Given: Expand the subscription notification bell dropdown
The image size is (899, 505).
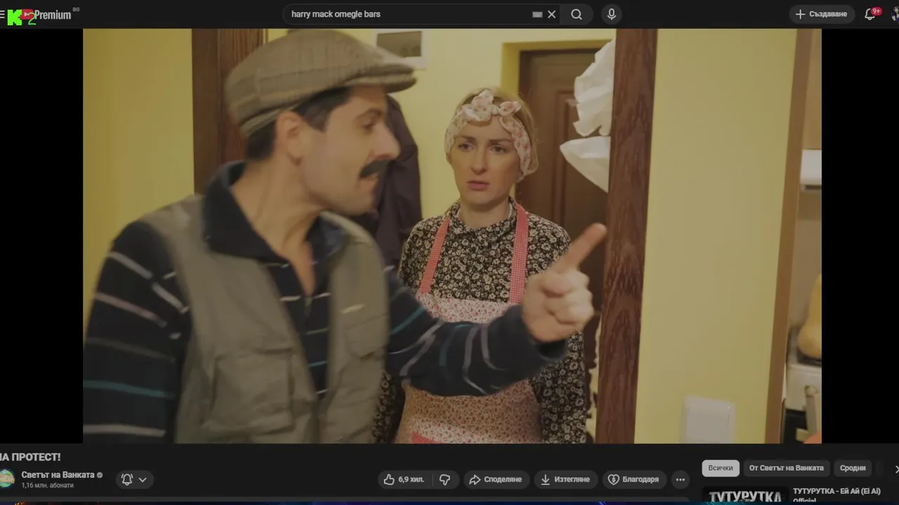Looking at the screenshot, I should pos(134,480).
